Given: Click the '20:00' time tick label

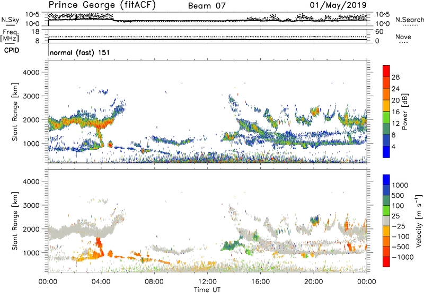Looking at the screenshot, I should click(314, 282).
